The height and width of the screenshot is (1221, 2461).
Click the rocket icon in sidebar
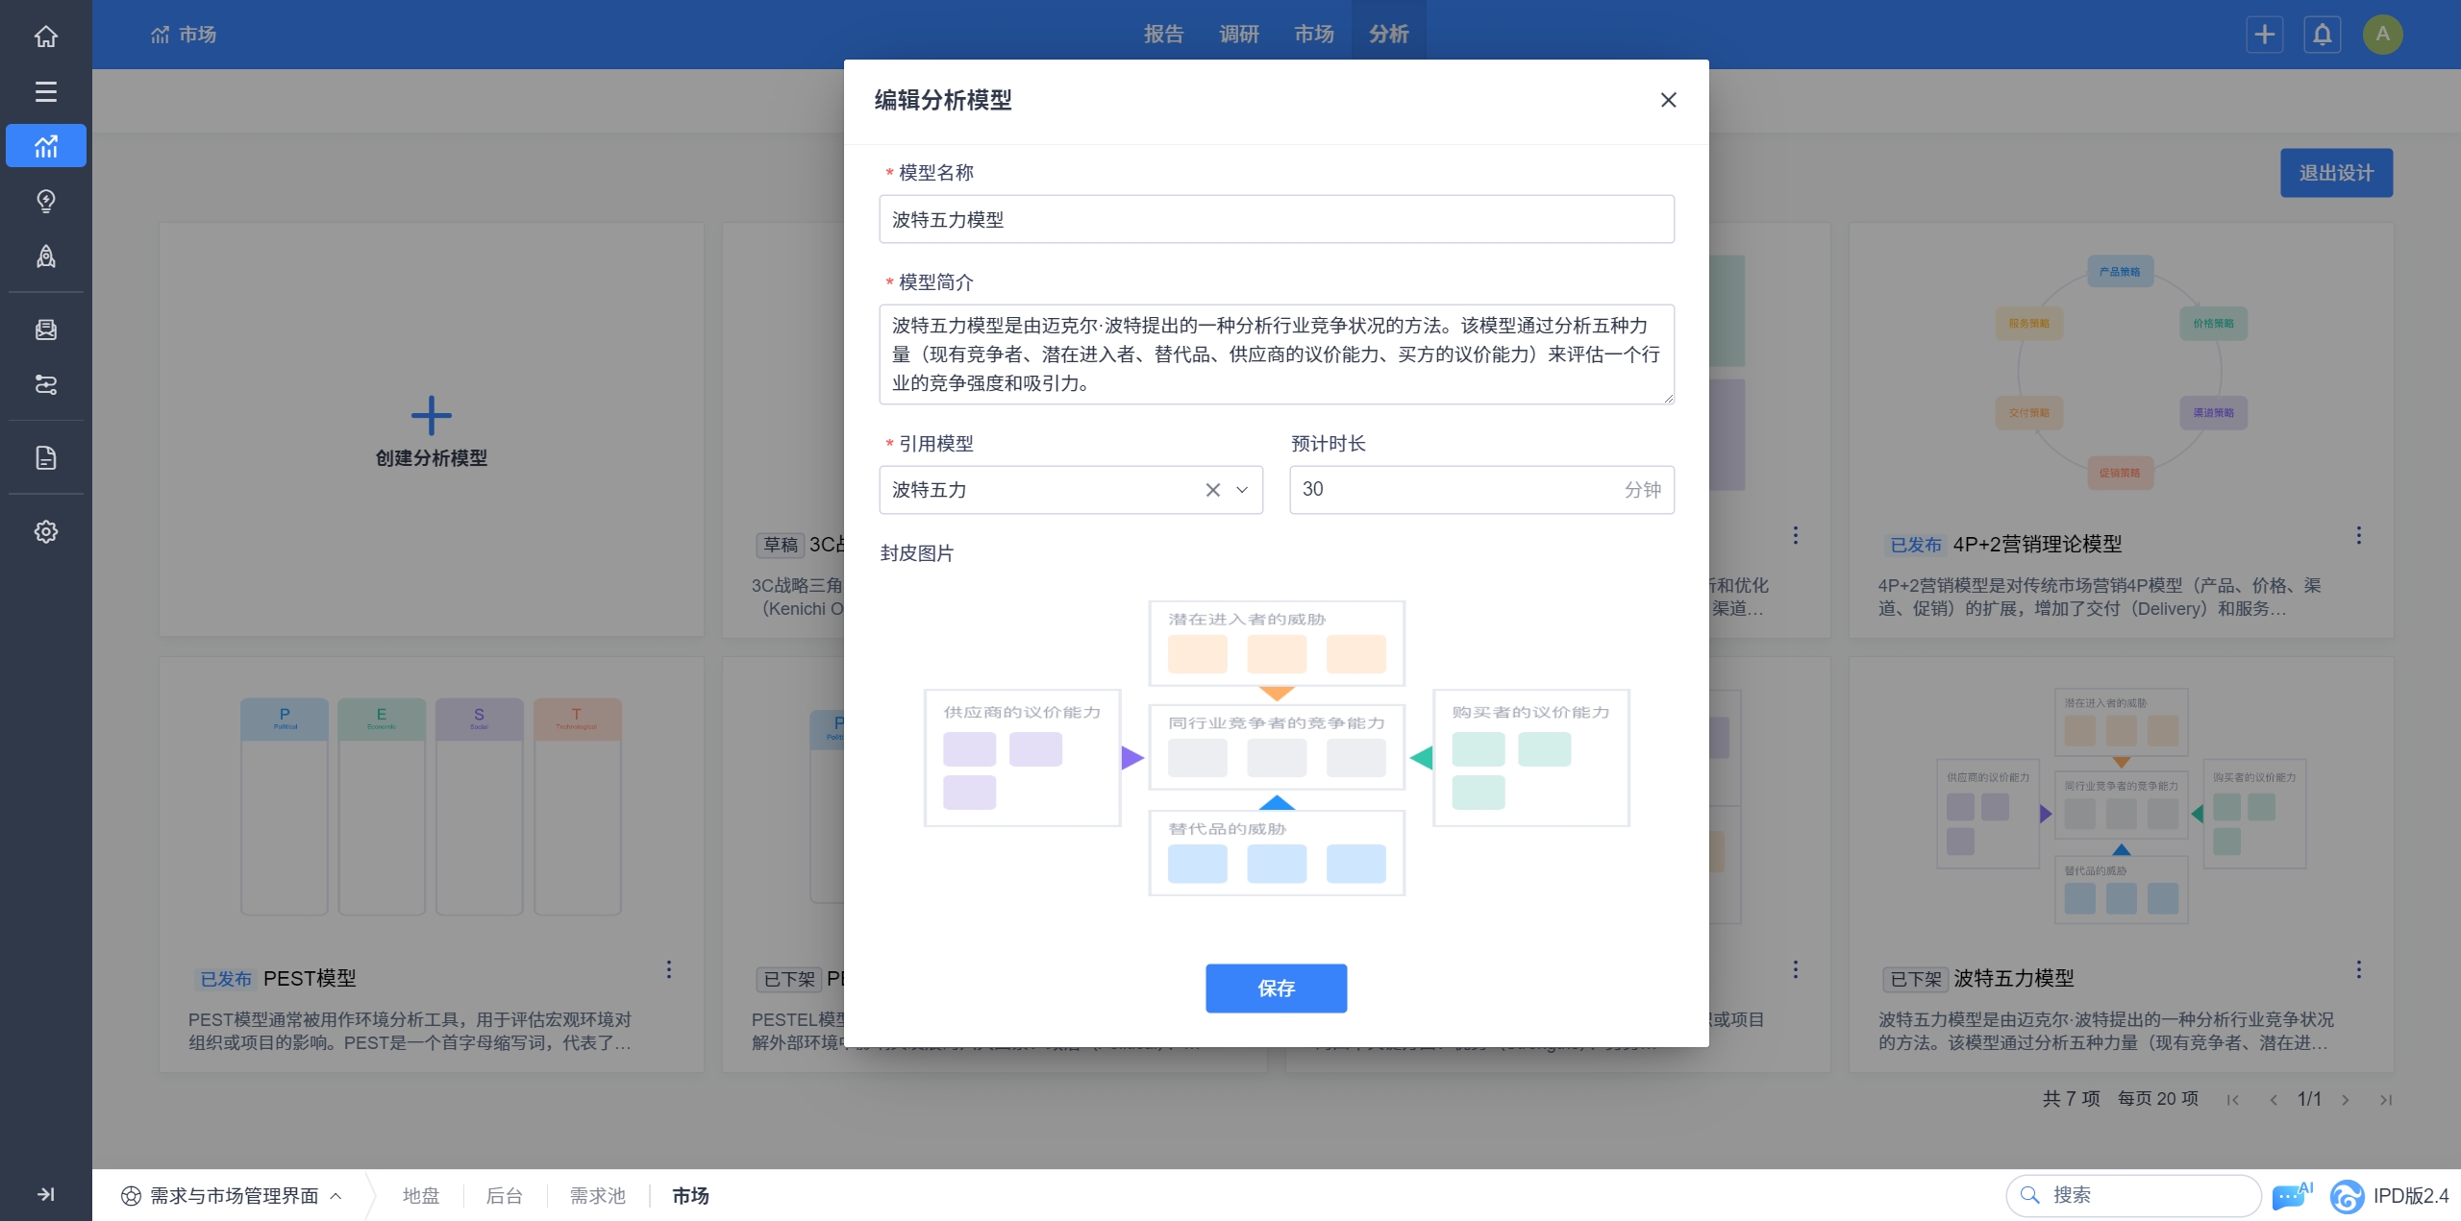pyautogui.click(x=45, y=256)
